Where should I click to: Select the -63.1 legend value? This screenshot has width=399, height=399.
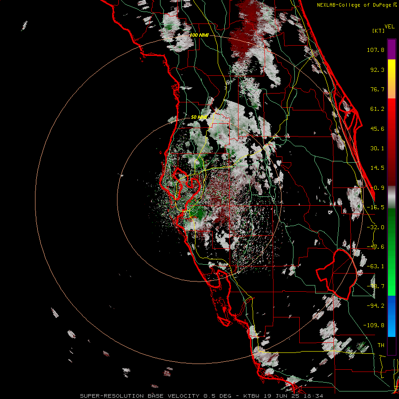pyautogui.click(x=376, y=266)
